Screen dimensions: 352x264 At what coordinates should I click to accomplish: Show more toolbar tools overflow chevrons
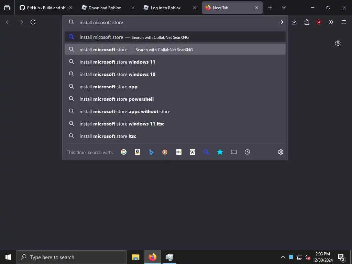pos(331,22)
